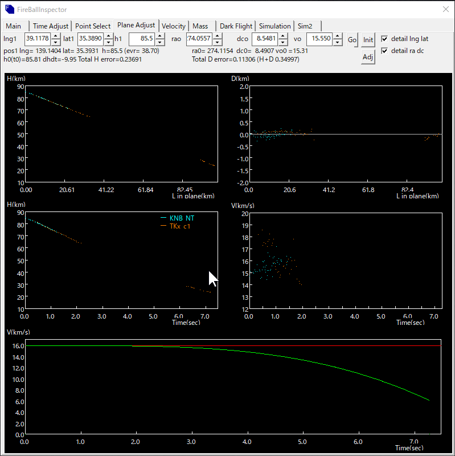Go to the Simulation tab

click(275, 26)
